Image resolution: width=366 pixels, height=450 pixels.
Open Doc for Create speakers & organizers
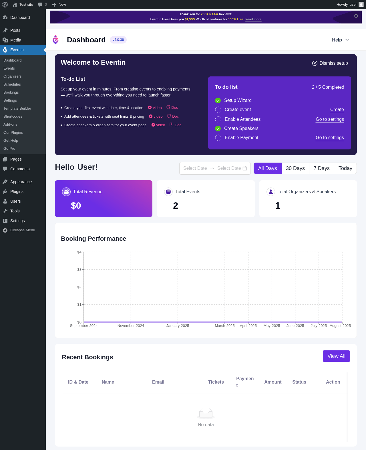coord(176,125)
